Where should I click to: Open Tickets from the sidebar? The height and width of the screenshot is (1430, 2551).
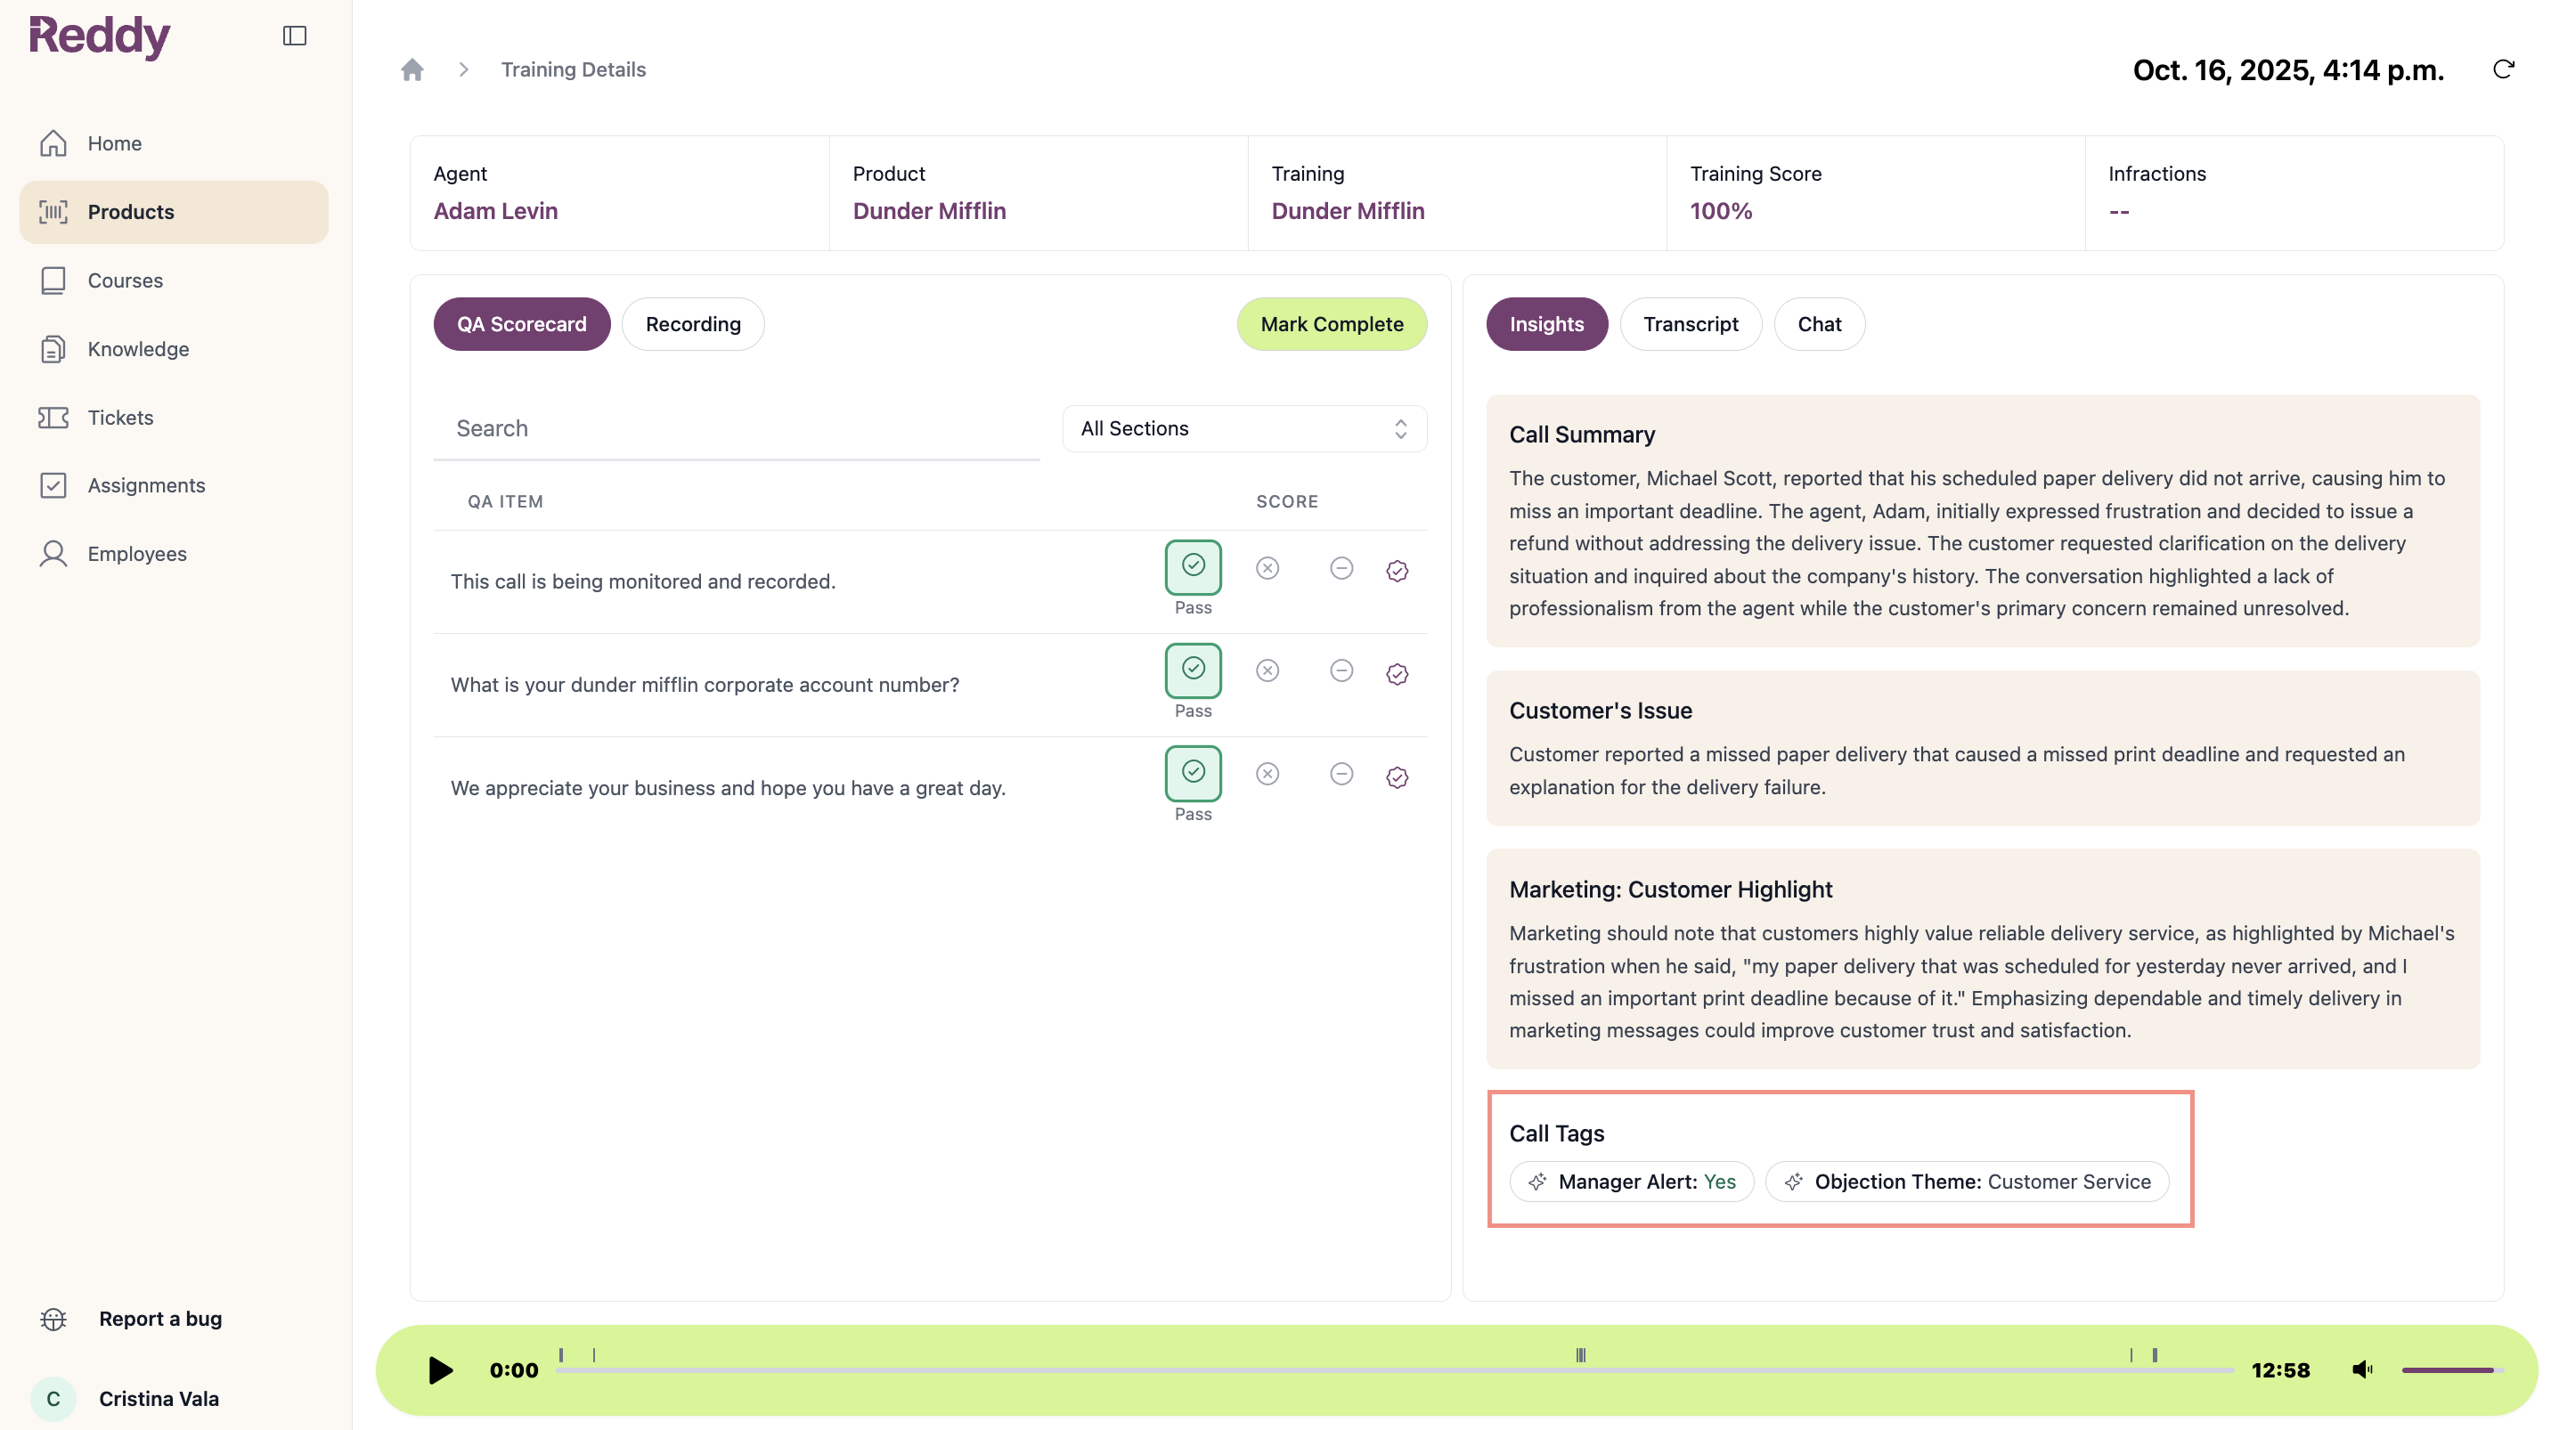(121, 417)
